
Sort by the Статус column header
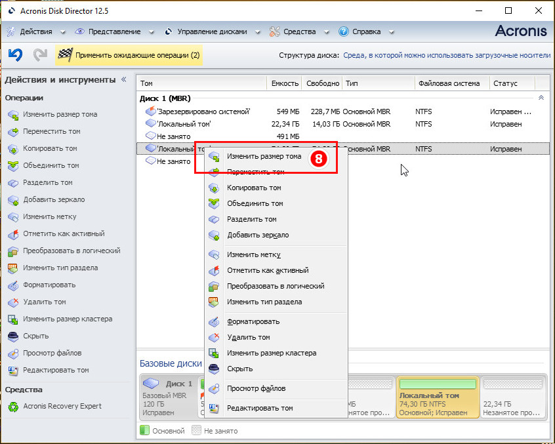tap(512, 83)
